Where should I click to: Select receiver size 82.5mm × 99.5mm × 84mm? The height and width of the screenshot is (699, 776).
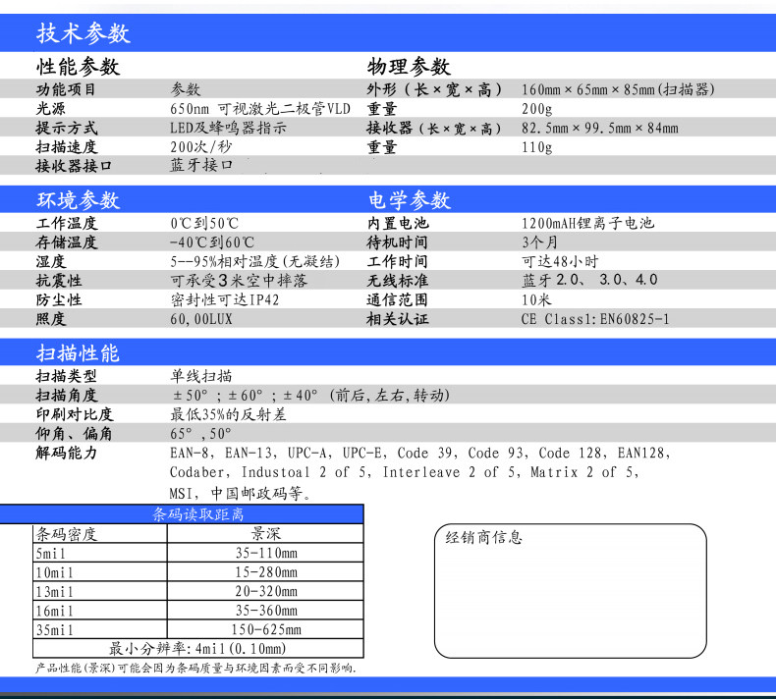(x=599, y=129)
